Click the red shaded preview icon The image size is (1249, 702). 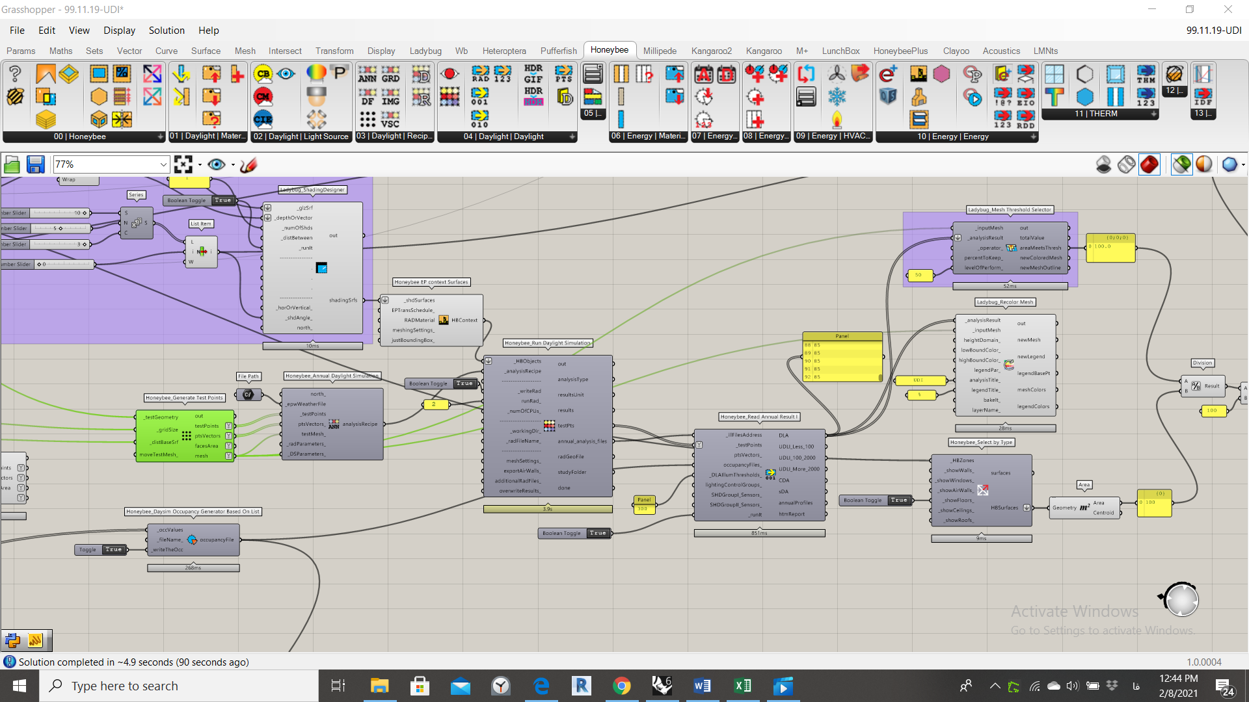coord(1149,164)
